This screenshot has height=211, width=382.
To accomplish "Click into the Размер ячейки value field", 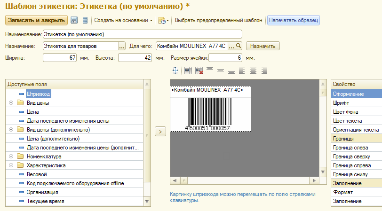I will [225, 58].
